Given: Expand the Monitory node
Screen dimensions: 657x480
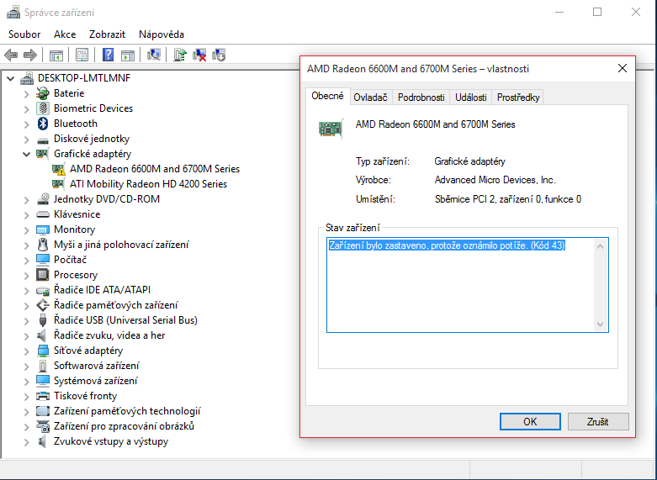Looking at the screenshot, I should (x=26, y=230).
